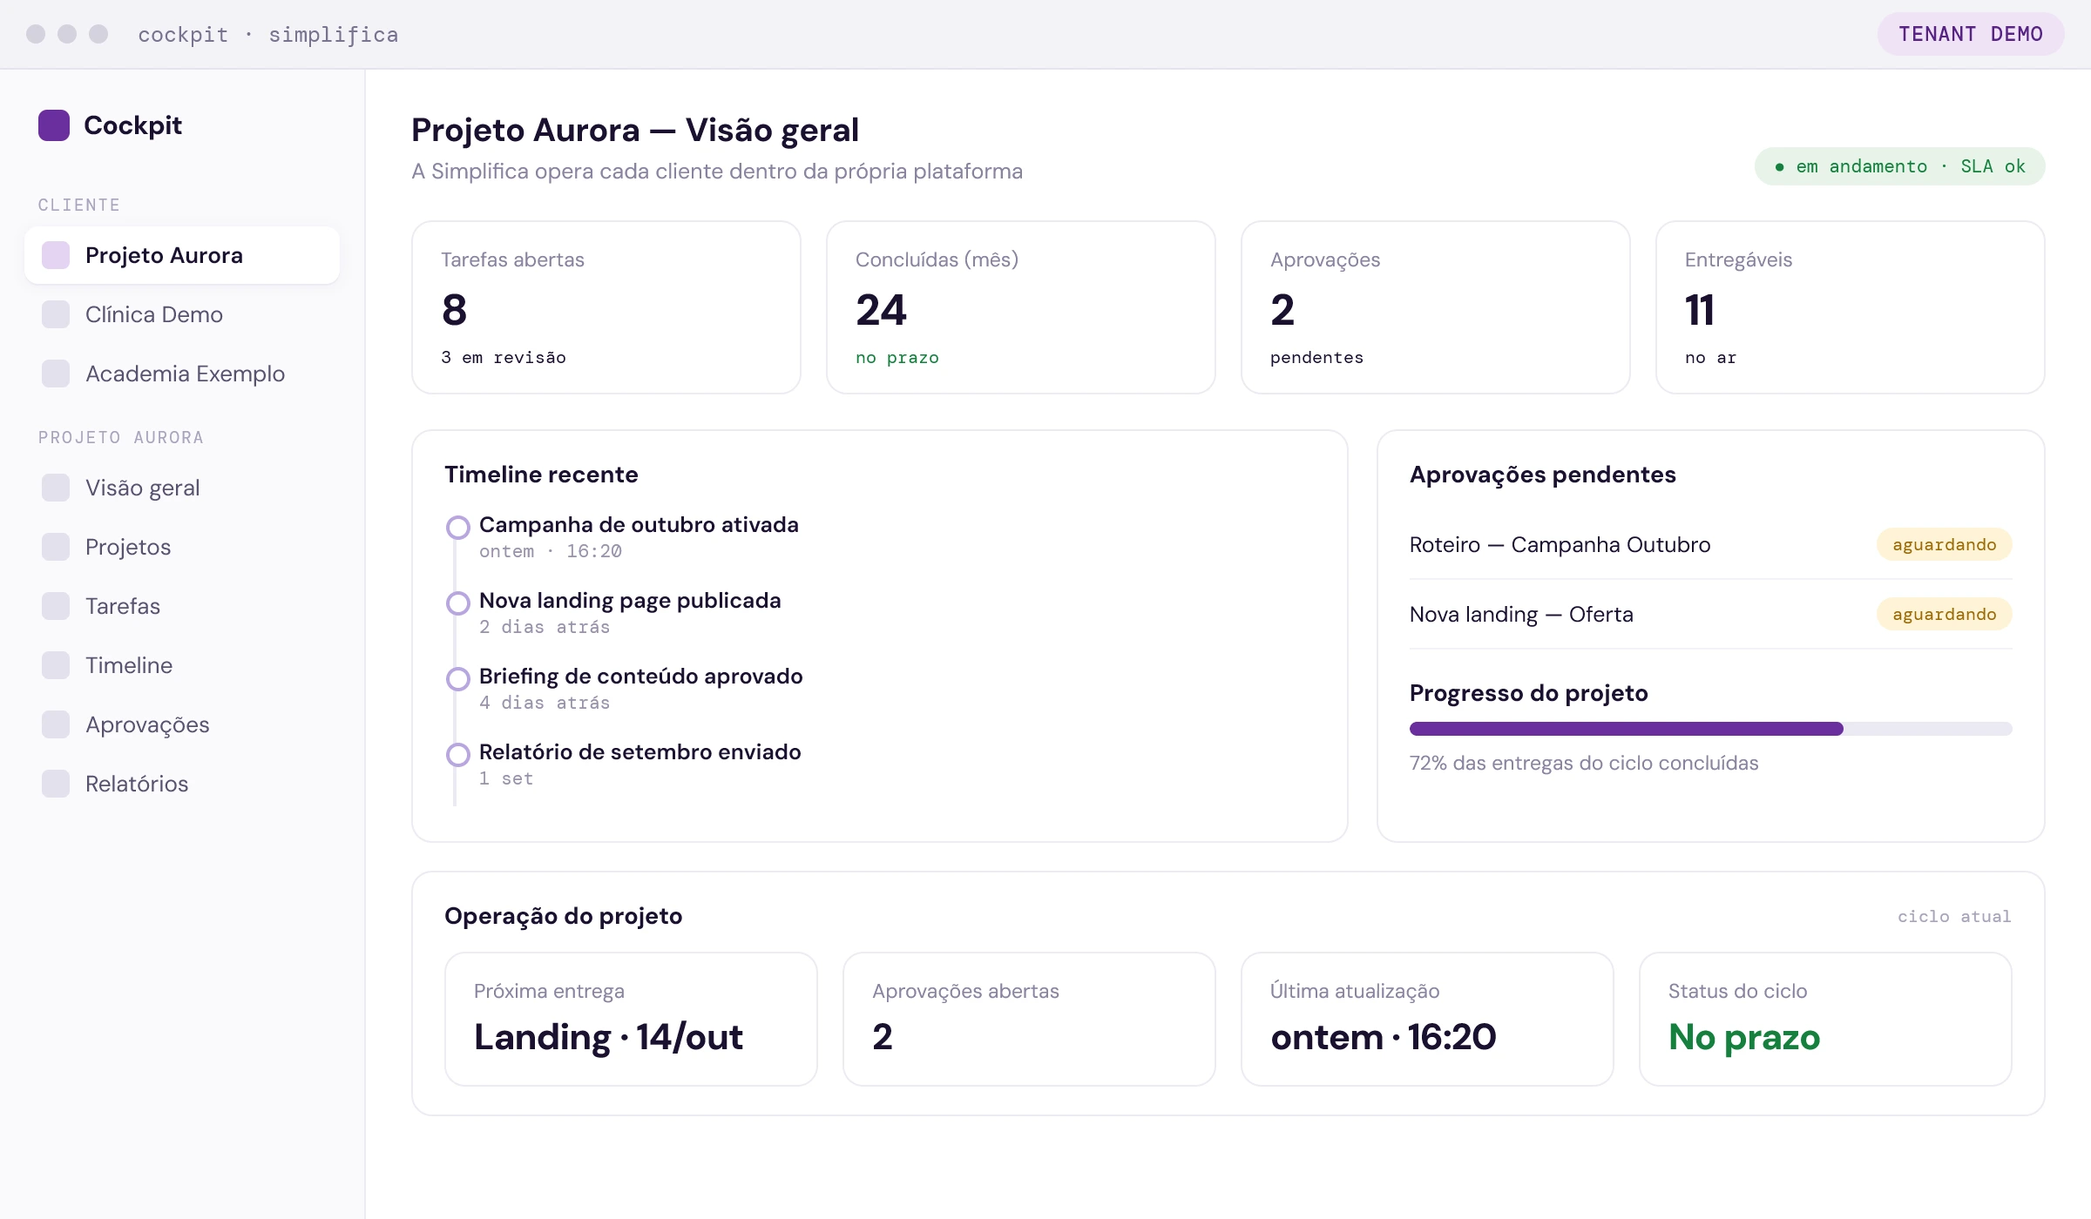Click the purple Cockpit logo icon
The height and width of the screenshot is (1219, 2091).
tap(54, 125)
